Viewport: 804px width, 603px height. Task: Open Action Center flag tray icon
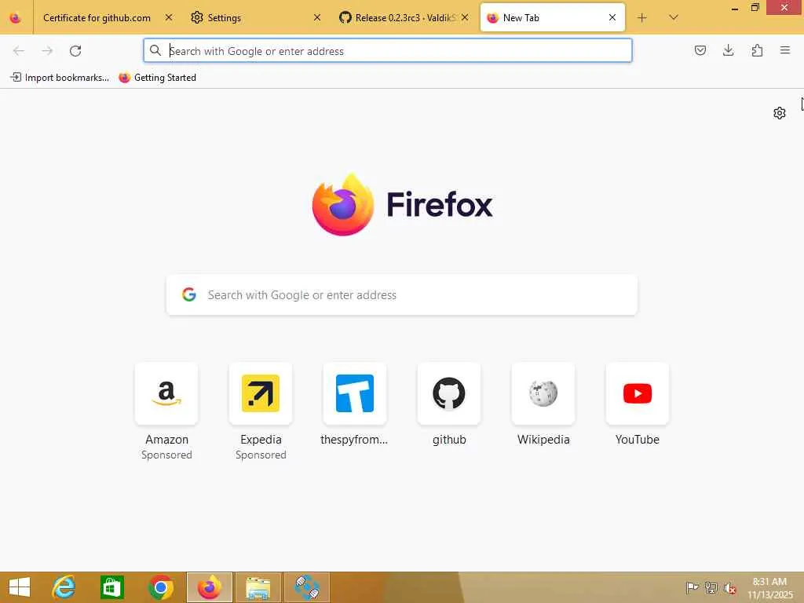[x=692, y=587]
